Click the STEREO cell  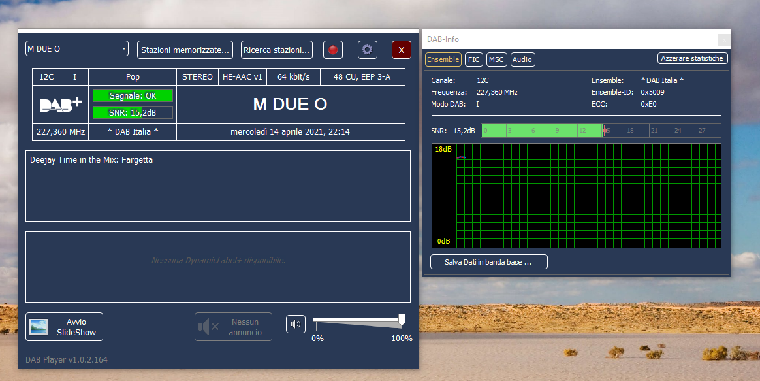click(197, 76)
